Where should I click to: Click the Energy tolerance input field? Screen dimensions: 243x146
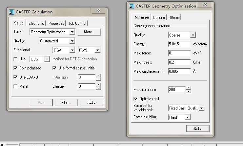179,44
